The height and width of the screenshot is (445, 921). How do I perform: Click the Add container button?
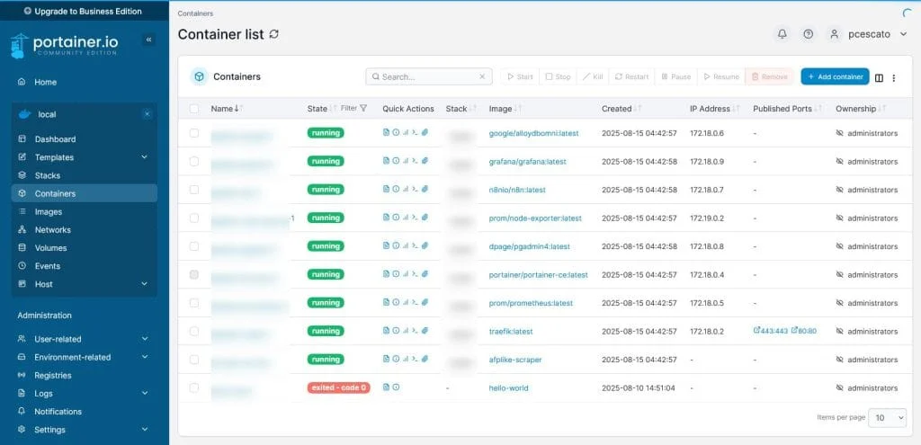[x=835, y=77]
